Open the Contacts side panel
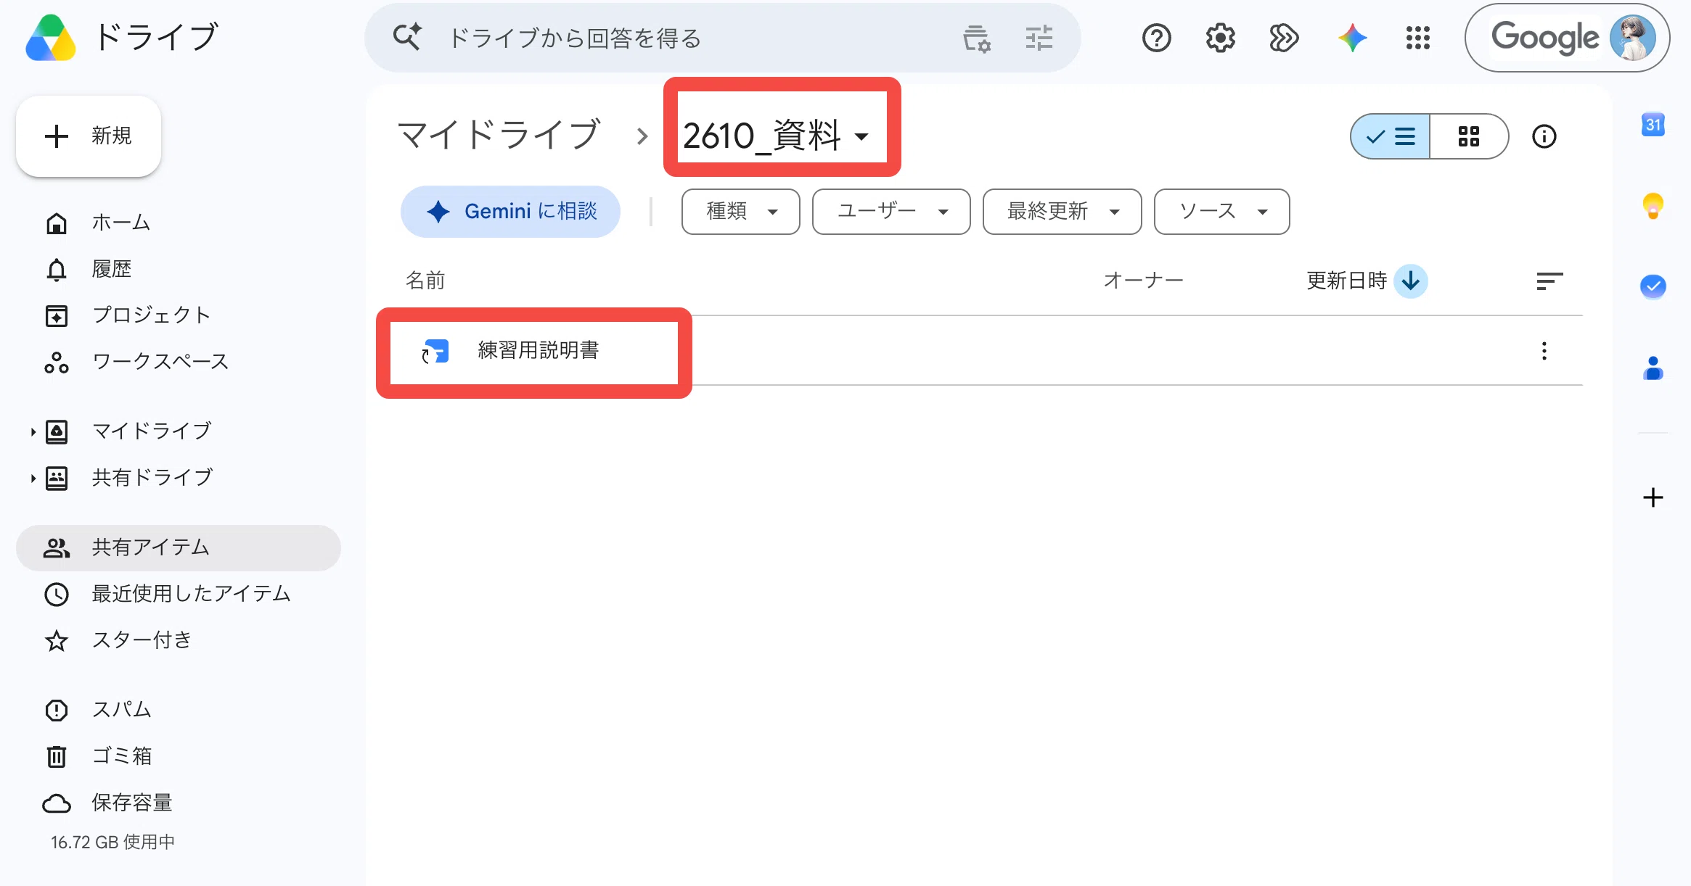Viewport: 1691px width, 886px height. click(x=1653, y=368)
